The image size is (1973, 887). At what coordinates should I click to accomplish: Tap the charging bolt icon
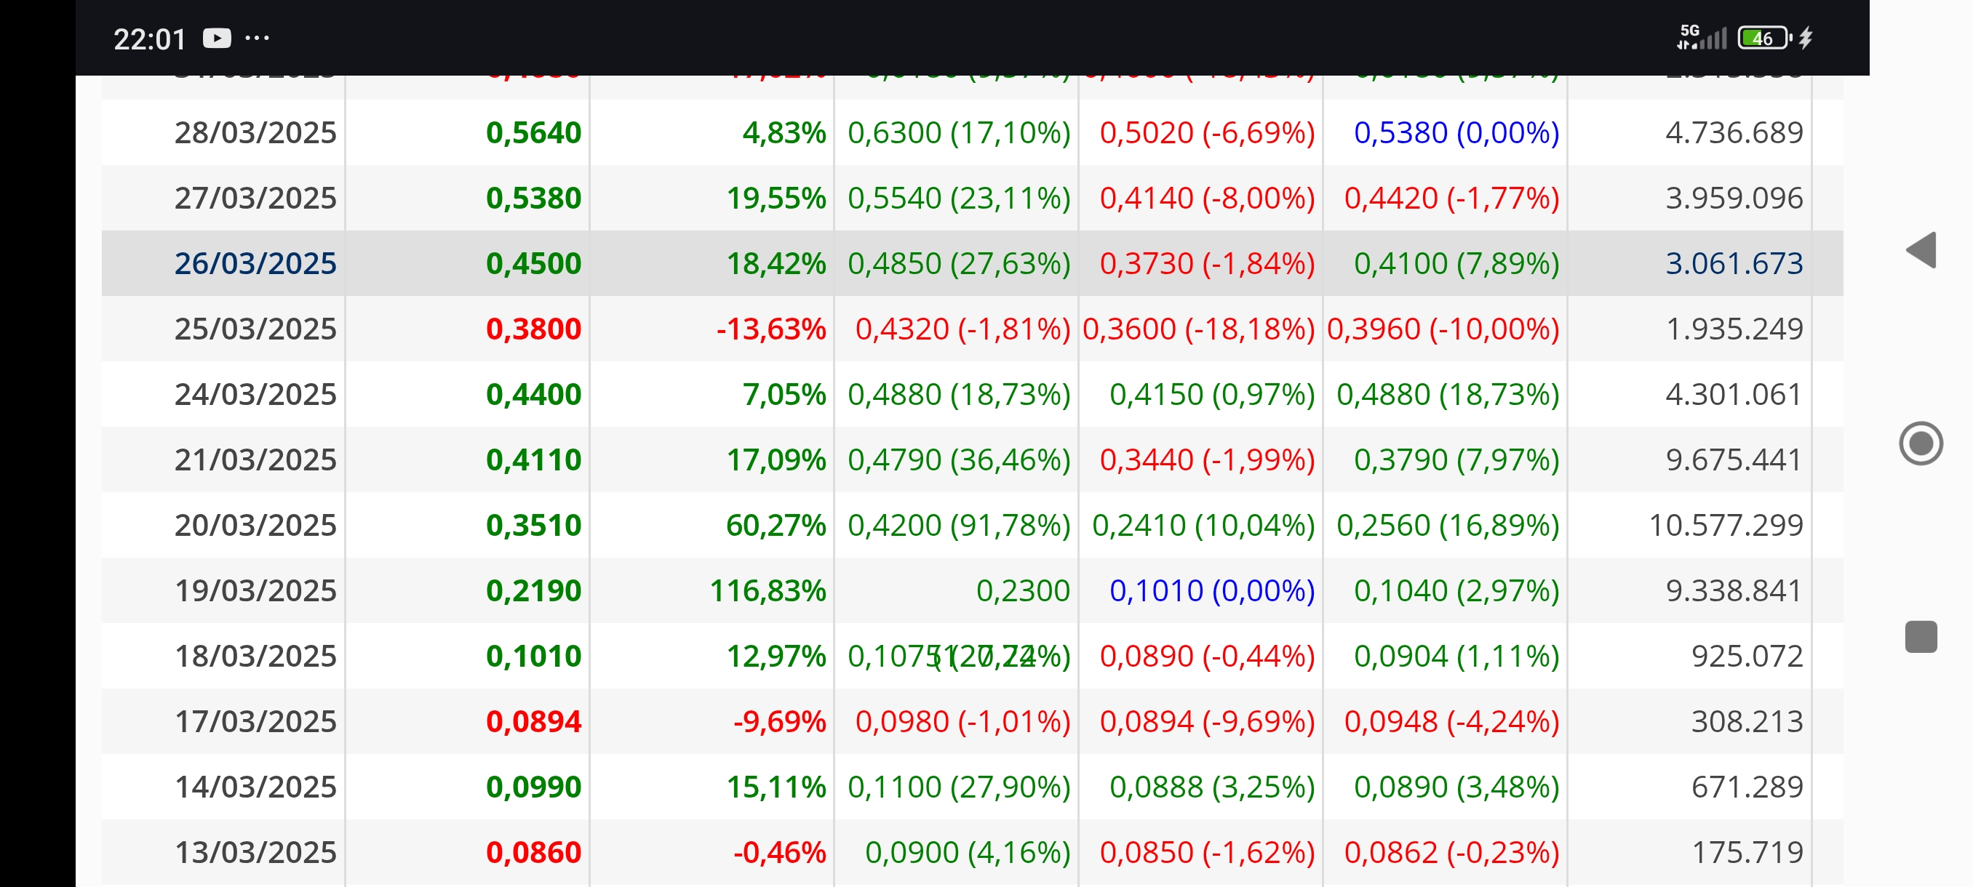[1806, 38]
